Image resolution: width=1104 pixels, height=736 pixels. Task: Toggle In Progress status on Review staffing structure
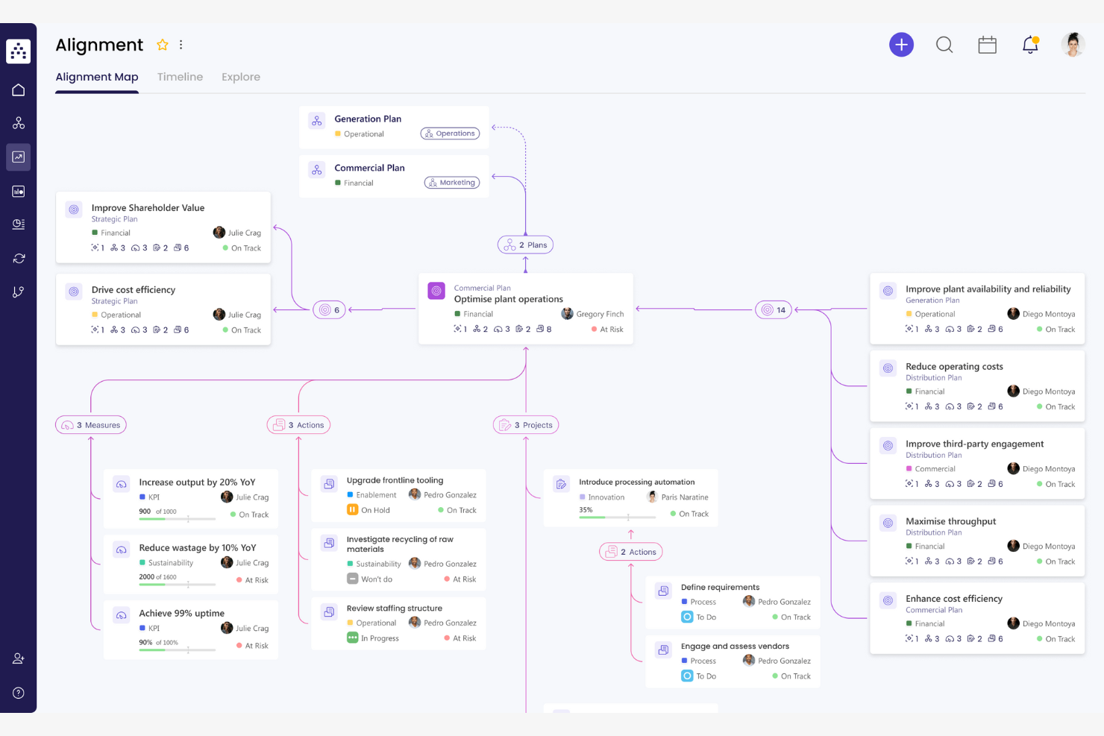[x=352, y=638]
